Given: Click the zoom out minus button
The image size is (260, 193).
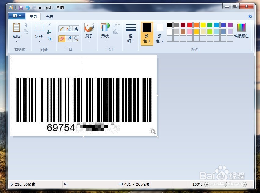Looking at the screenshot, I should point(207,184).
